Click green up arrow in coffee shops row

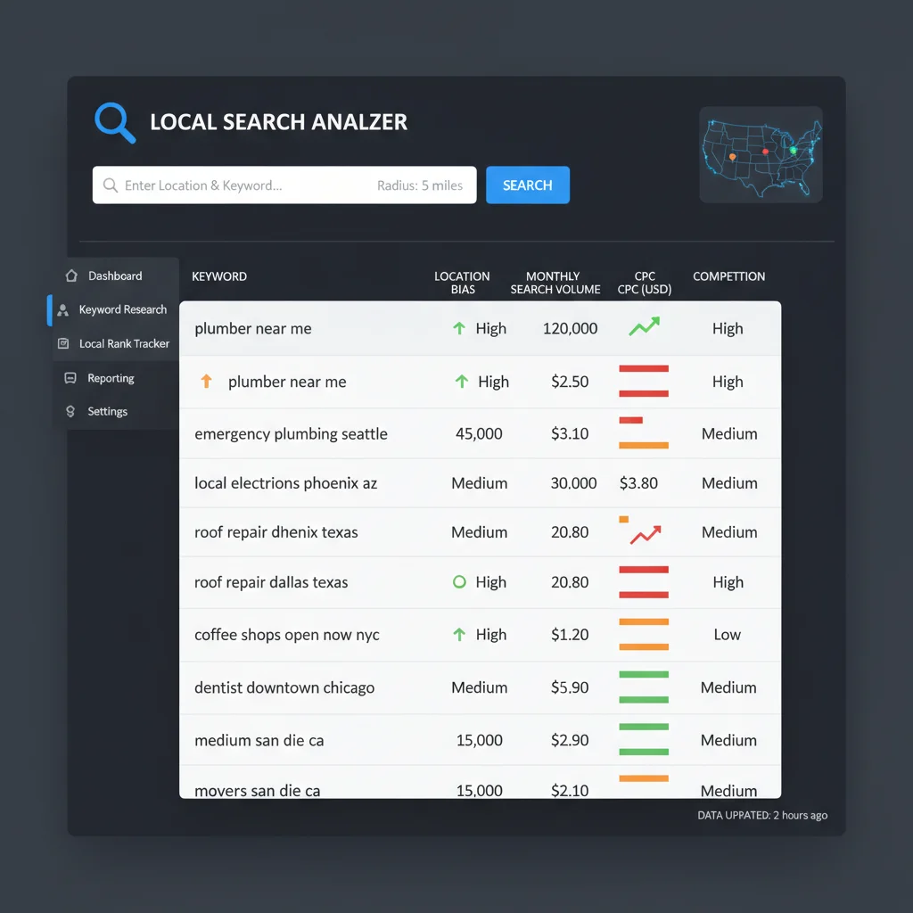[459, 635]
